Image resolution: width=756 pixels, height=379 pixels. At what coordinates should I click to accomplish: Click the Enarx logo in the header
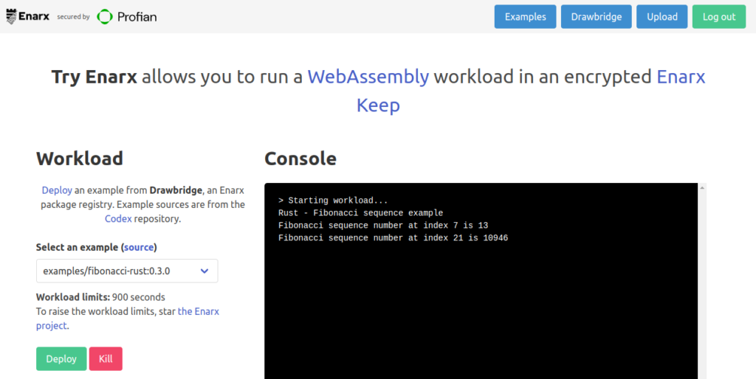pyautogui.click(x=28, y=15)
